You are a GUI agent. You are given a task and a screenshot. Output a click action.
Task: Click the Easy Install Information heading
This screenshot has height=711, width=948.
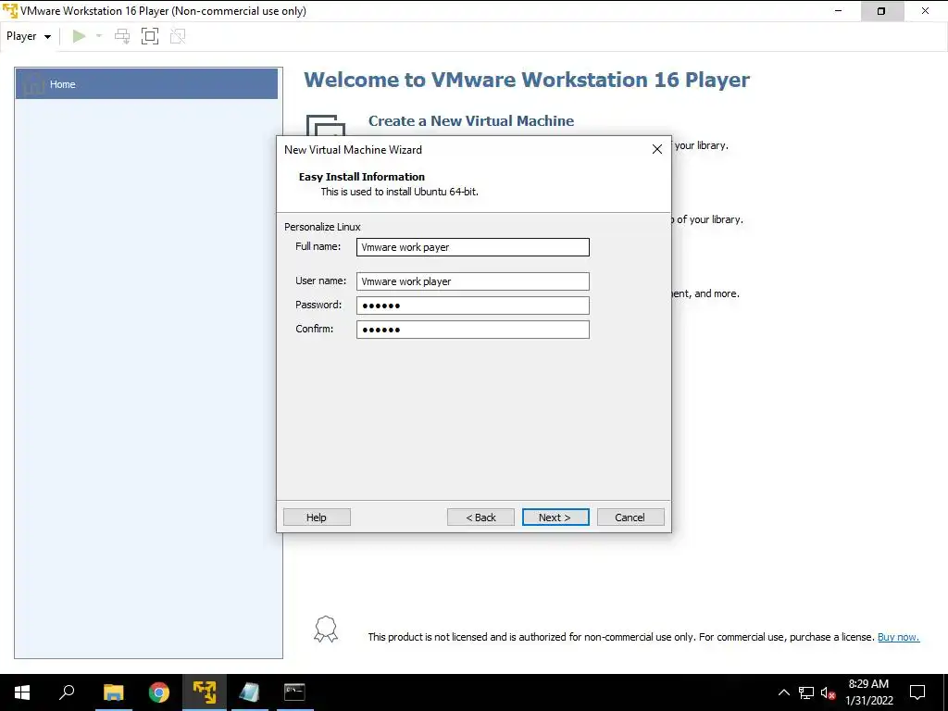(362, 177)
